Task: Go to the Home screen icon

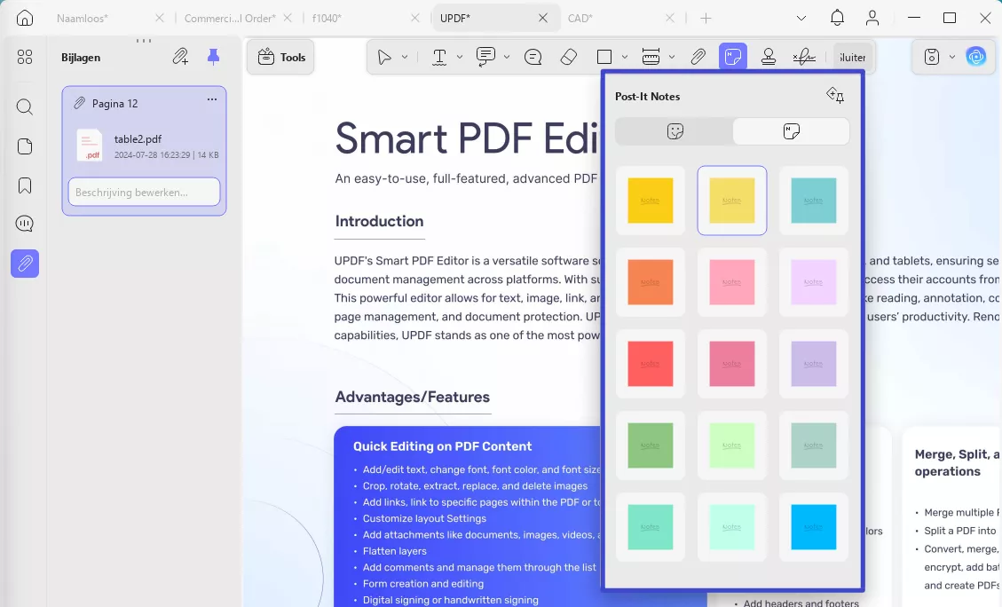Action: [24, 18]
